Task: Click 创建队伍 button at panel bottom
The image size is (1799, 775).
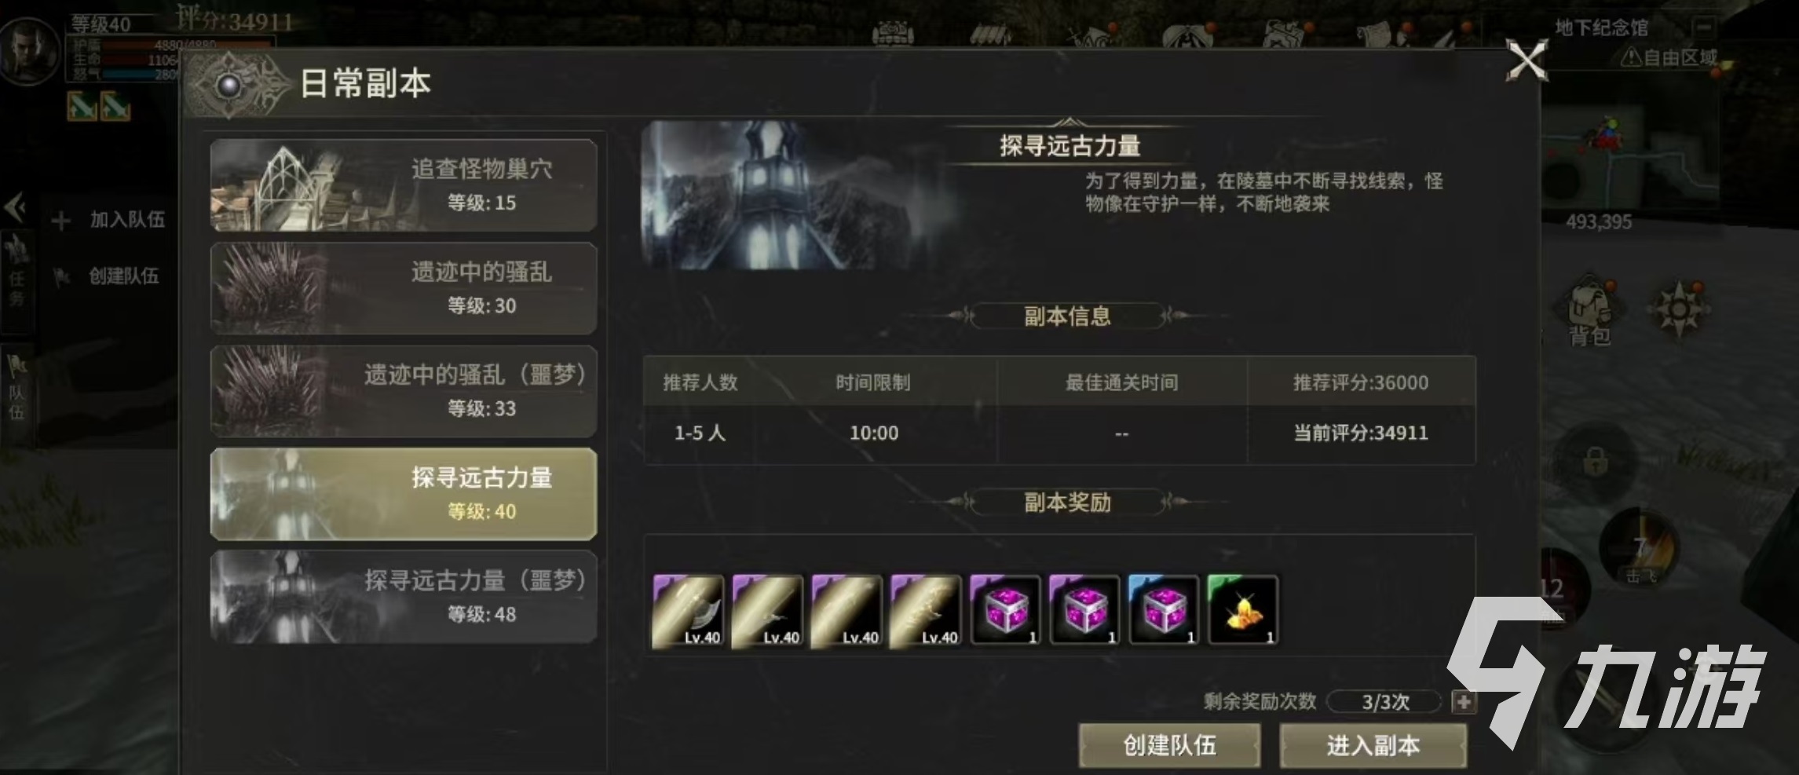Action: pos(1169,745)
